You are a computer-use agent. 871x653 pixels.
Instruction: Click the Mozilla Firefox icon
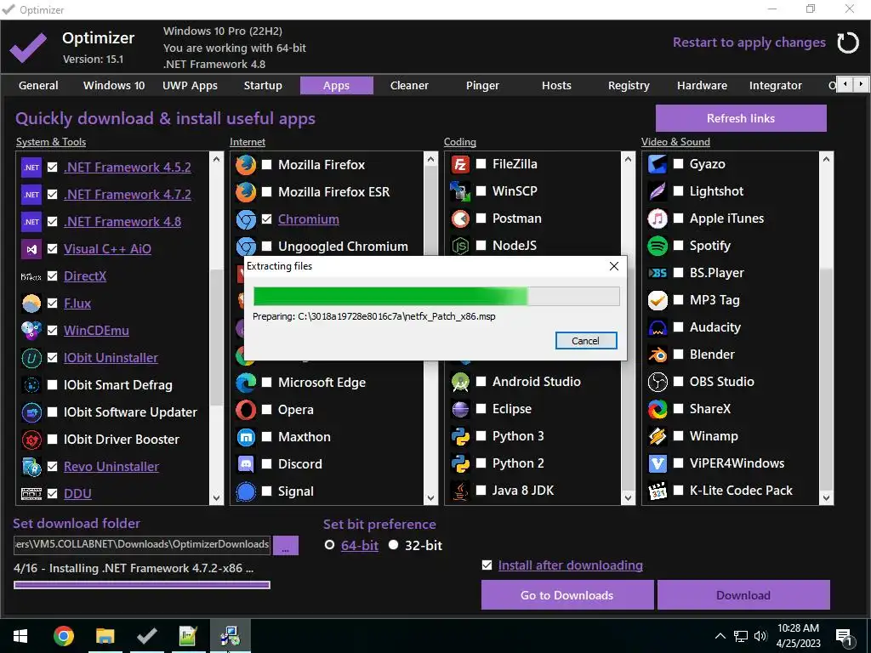[246, 164]
